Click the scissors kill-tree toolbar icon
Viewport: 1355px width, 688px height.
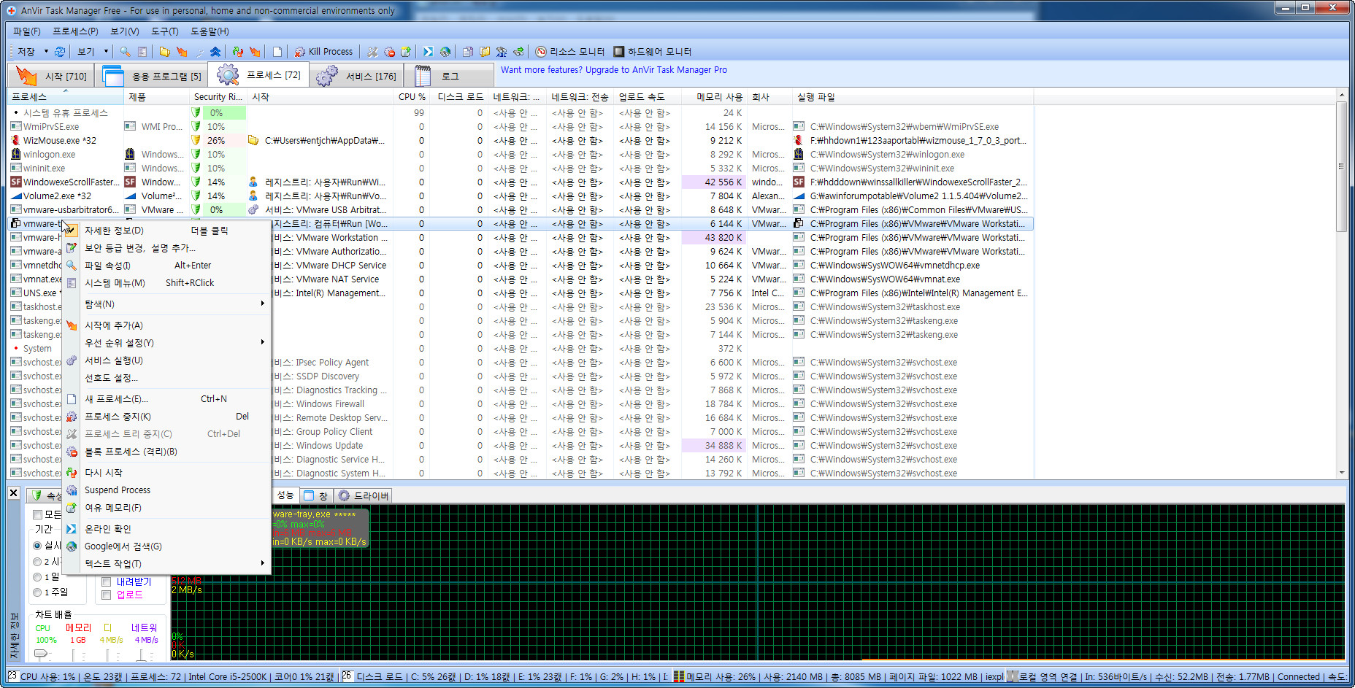[373, 52]
